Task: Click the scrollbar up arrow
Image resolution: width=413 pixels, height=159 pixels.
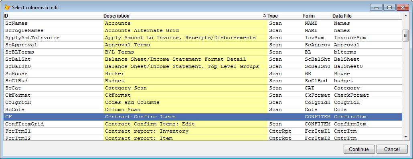Action: click(x=406, y=16)
